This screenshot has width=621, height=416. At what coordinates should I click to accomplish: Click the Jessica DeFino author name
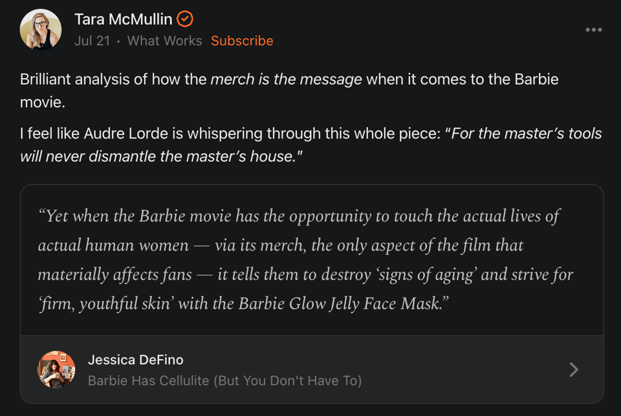coord(135,360)
